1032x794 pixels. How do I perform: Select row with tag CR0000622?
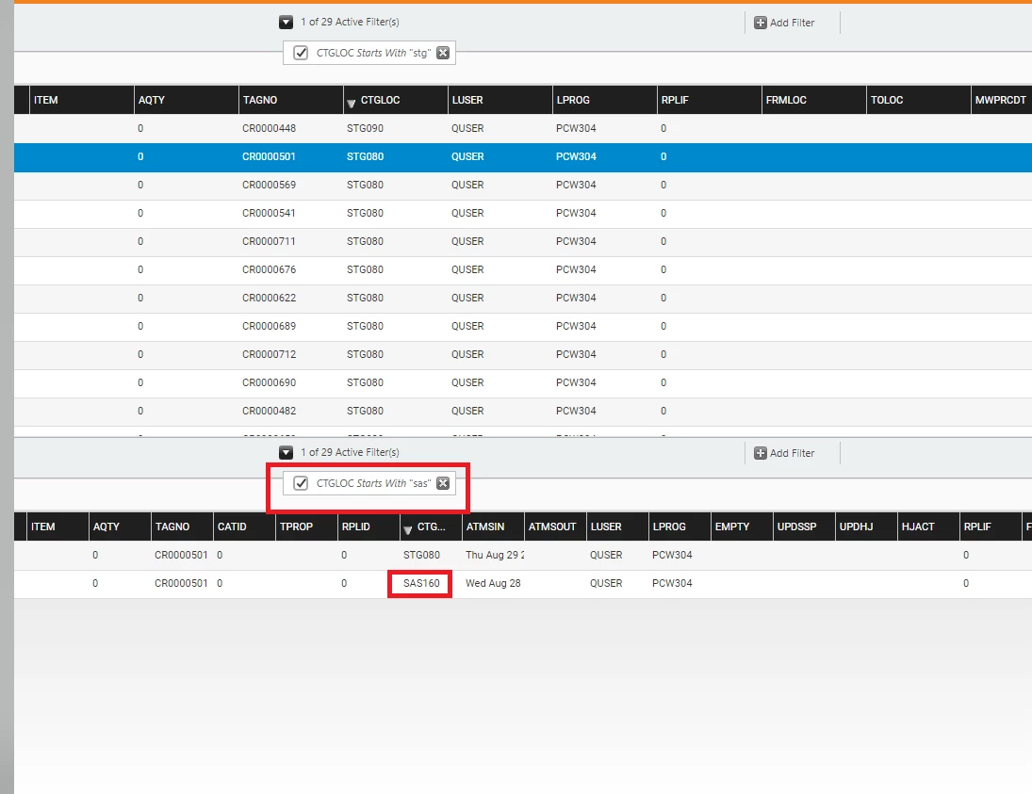click(x=522, y=298)
